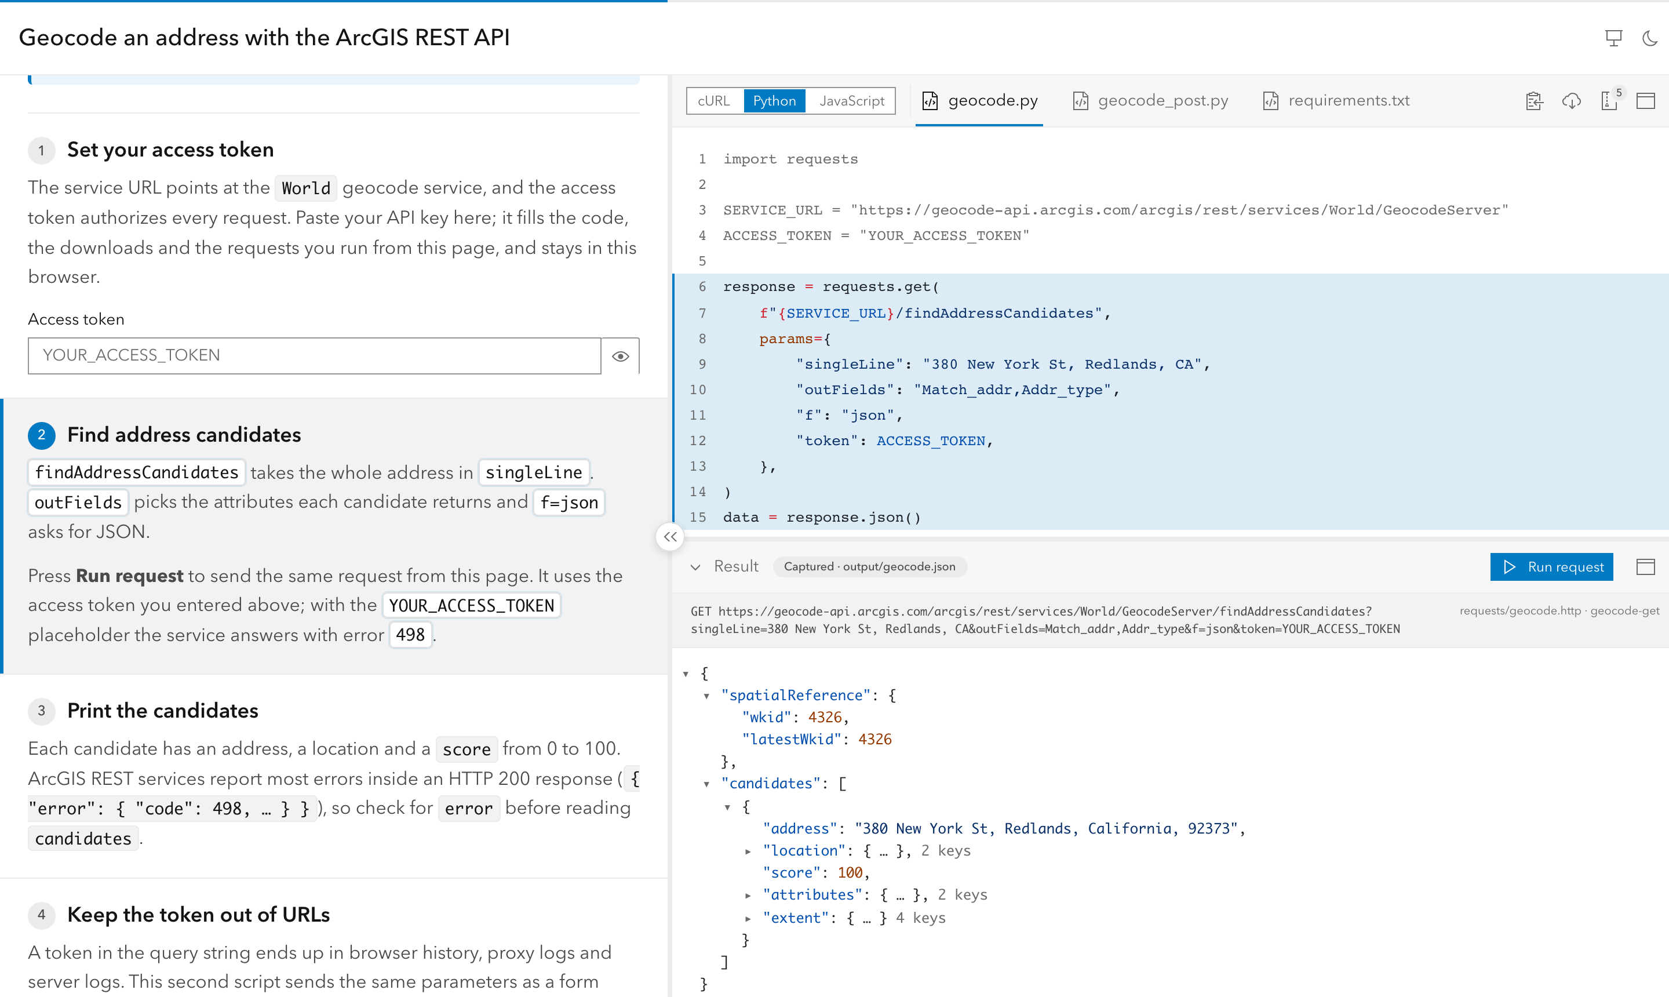Copy code with the clipboard icon

(x=1534, y=101)
